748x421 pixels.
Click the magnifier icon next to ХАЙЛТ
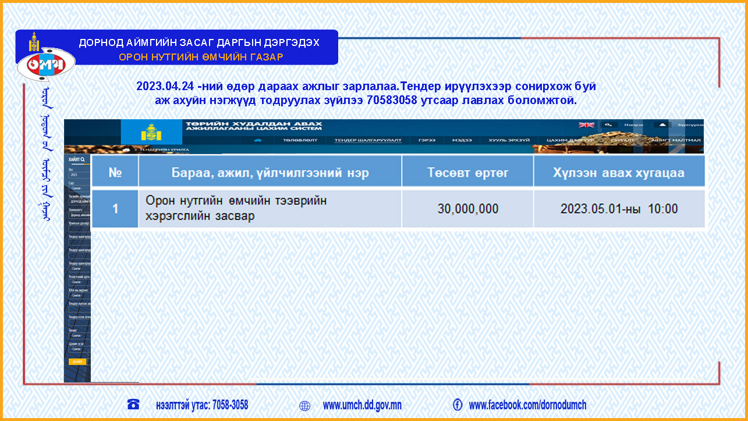click(83, 159)
